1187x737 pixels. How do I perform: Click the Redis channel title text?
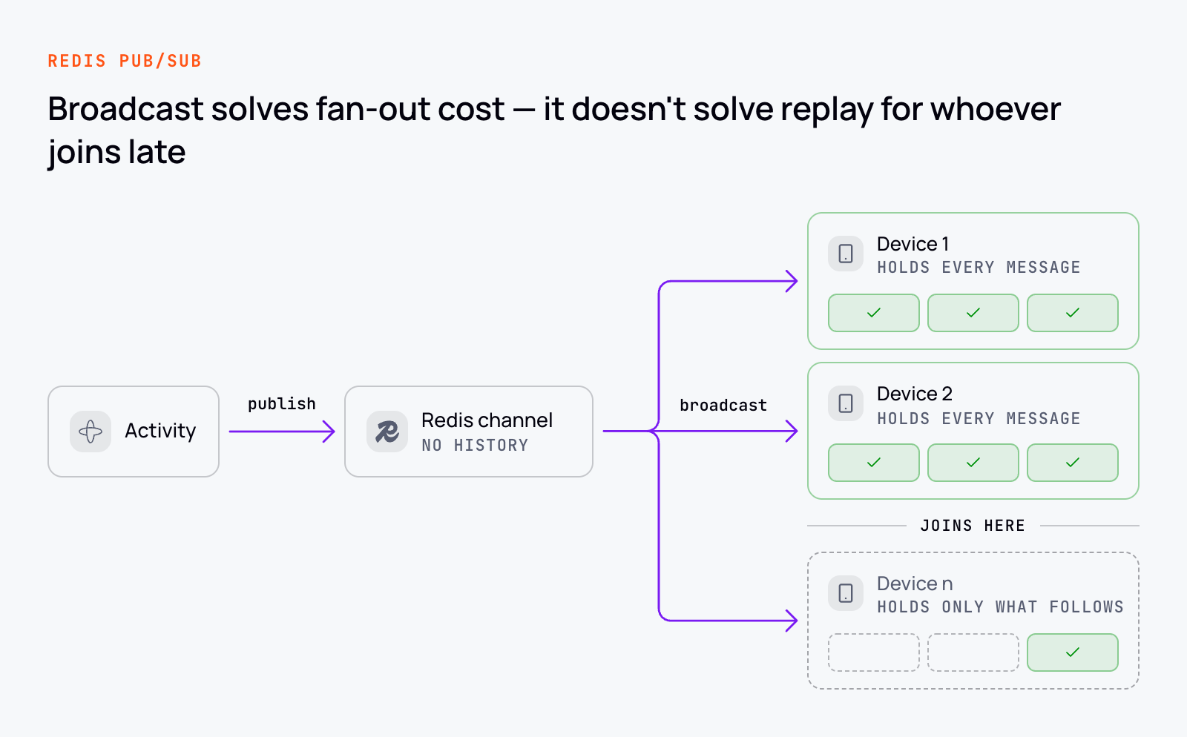pos(487,420)
